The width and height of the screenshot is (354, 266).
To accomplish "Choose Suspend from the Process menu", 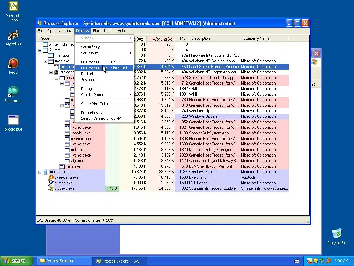I will click(104, 80).
